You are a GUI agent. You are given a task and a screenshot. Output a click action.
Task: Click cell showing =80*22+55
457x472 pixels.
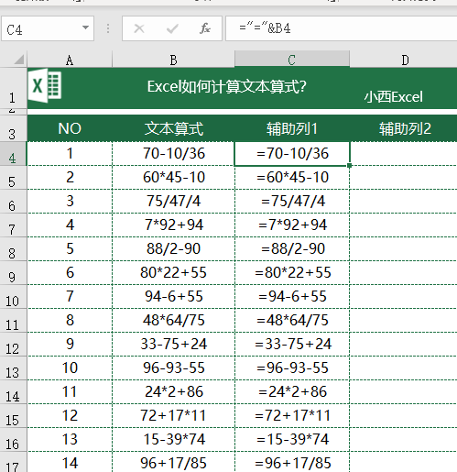292,273
